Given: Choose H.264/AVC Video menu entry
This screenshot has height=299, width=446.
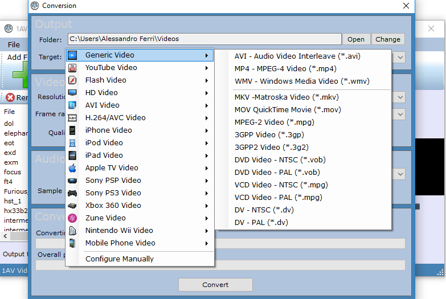Looking at the screenshot, I should (140, 118).
